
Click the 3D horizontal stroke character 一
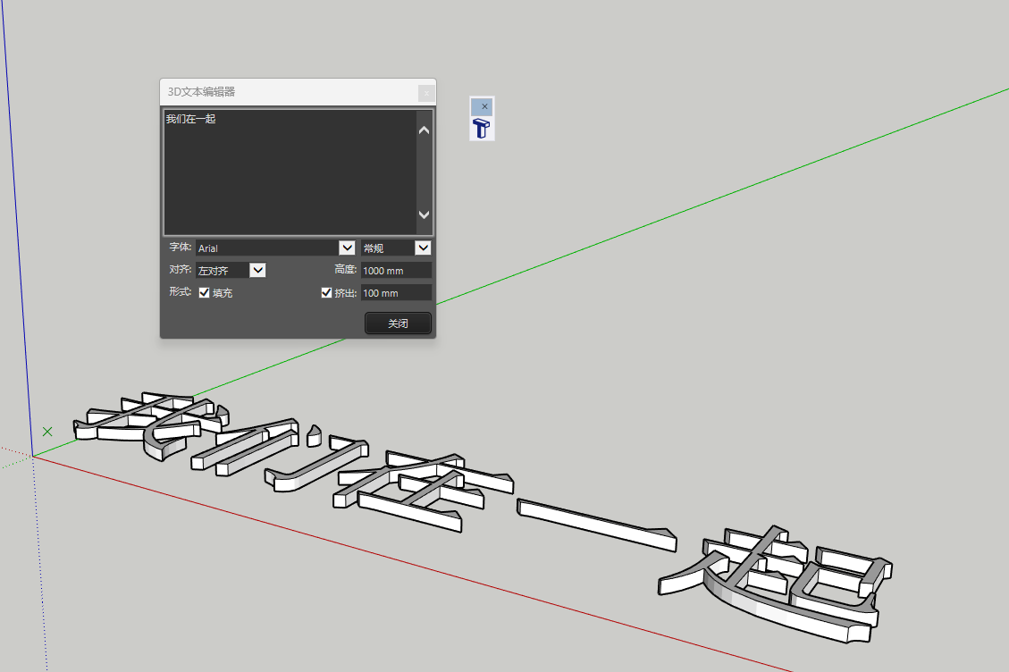click(594, 524)
